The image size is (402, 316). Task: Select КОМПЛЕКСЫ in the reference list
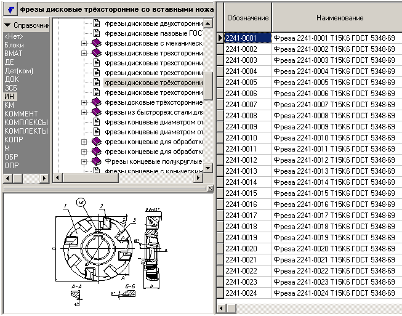[x=26, y=123]
